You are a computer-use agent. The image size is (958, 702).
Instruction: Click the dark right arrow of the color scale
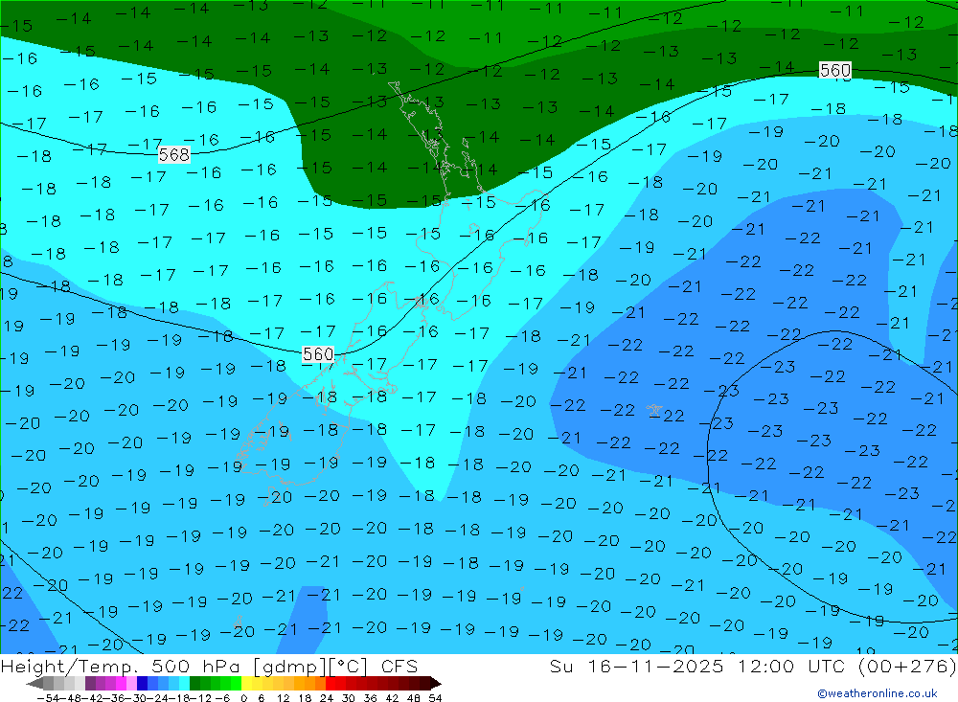pos(436,683)
